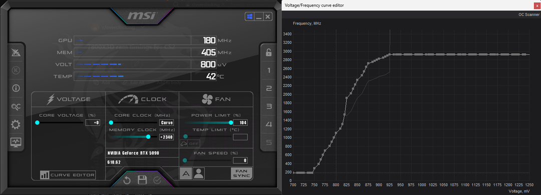Open hardware monitor icon in left sidebar
The image size is (541, 195).
click(x=16, y=141)
